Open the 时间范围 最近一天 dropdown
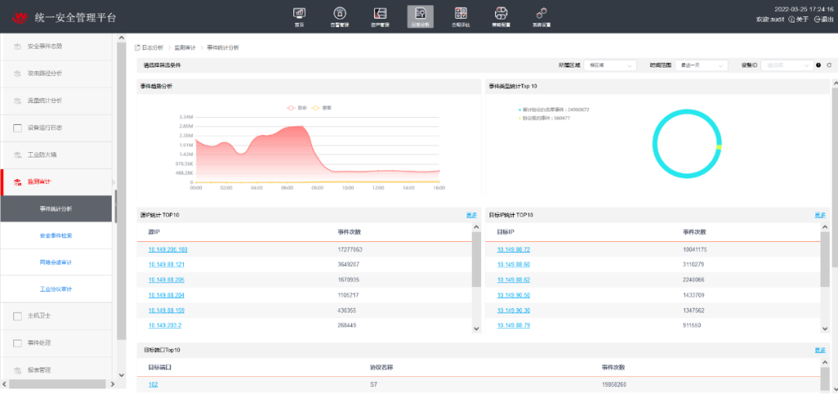 pyautogui.click(x=701, y=65)
